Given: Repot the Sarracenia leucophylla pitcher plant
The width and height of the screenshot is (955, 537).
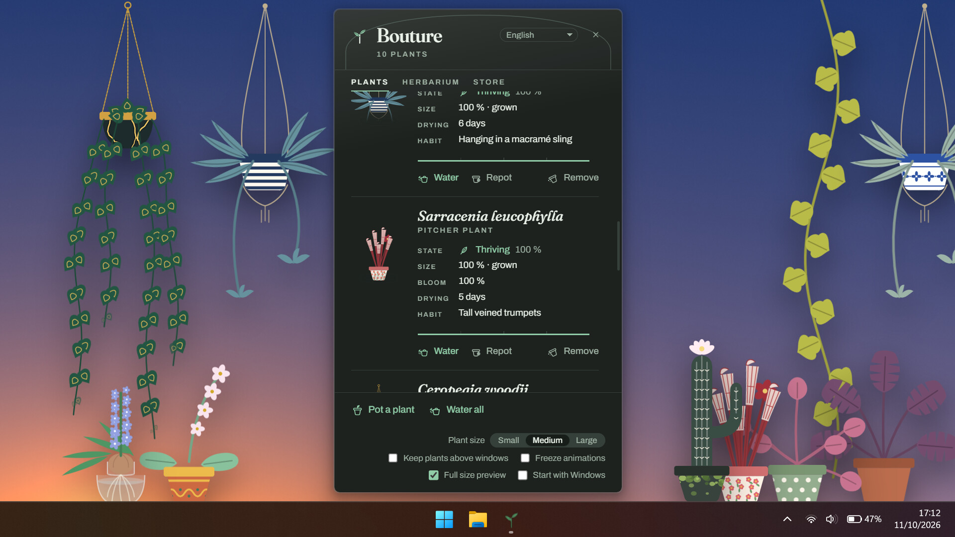Looking at the screenshot, I should 491,352.
